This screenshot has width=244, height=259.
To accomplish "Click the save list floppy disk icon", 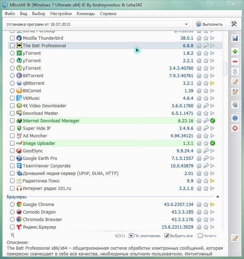I will [x=235, y=38].
